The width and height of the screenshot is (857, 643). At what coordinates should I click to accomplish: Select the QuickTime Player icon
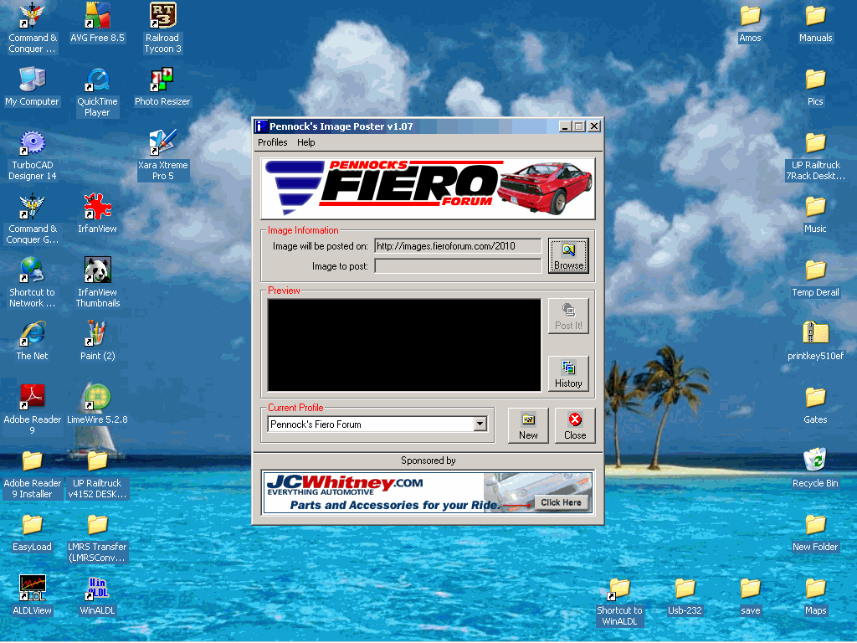click(97, 92)
